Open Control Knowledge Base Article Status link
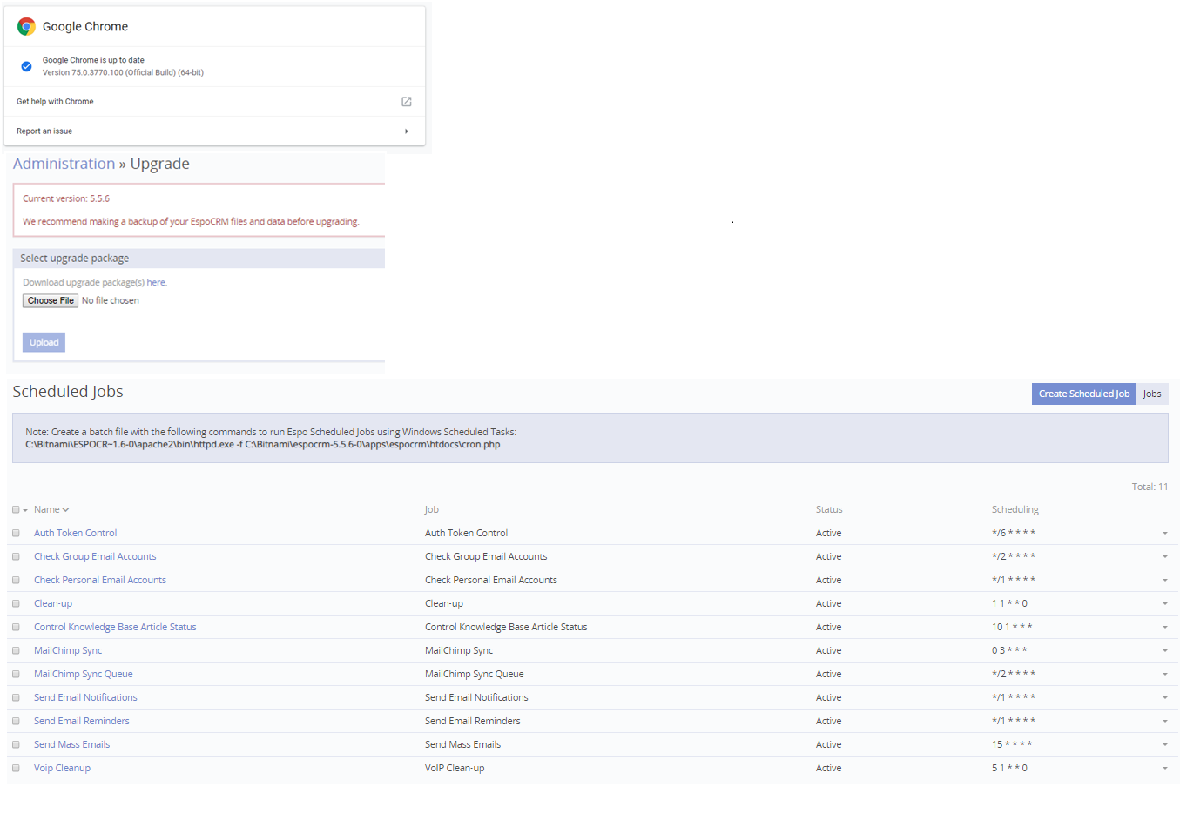The height and width of the screenshot is (814, 1180). coord(115,627)
